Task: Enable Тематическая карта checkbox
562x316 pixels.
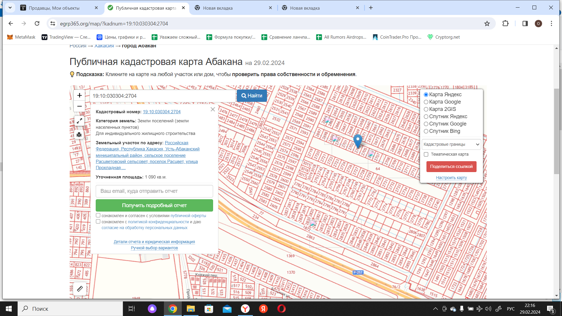Action: pos(426,154)
